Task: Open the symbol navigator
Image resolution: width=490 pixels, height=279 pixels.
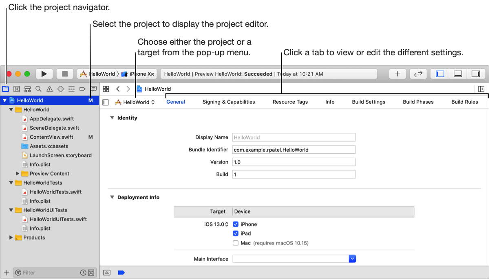Action: [28, 89]
